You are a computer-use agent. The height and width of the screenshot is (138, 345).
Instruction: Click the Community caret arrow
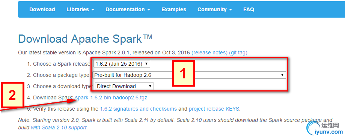click(x=230, y=10)
